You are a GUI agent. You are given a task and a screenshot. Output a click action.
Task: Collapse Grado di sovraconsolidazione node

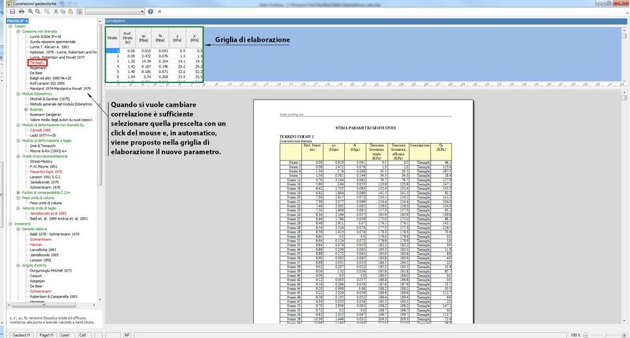(x=18, y=157)
